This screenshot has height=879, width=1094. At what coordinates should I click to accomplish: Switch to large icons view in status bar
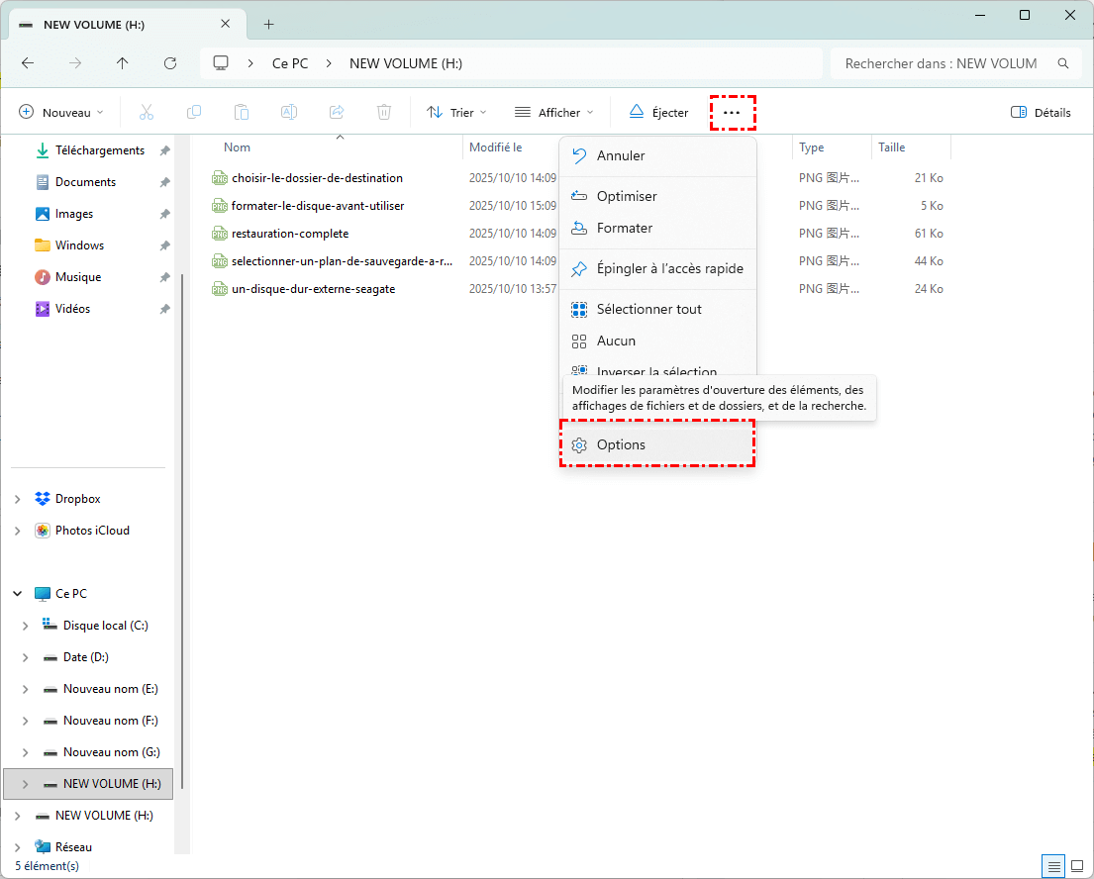tap(1076, 866)
